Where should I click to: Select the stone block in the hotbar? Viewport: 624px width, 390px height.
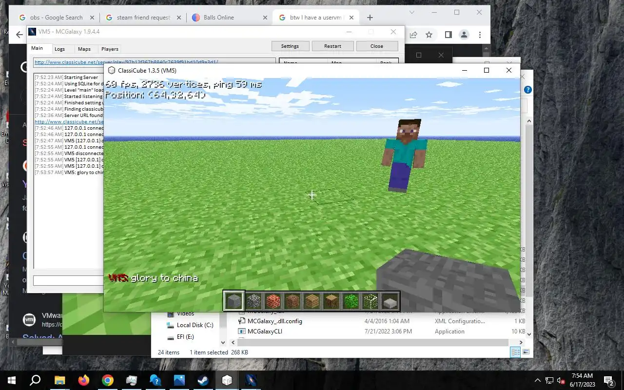tap(234, 301)
